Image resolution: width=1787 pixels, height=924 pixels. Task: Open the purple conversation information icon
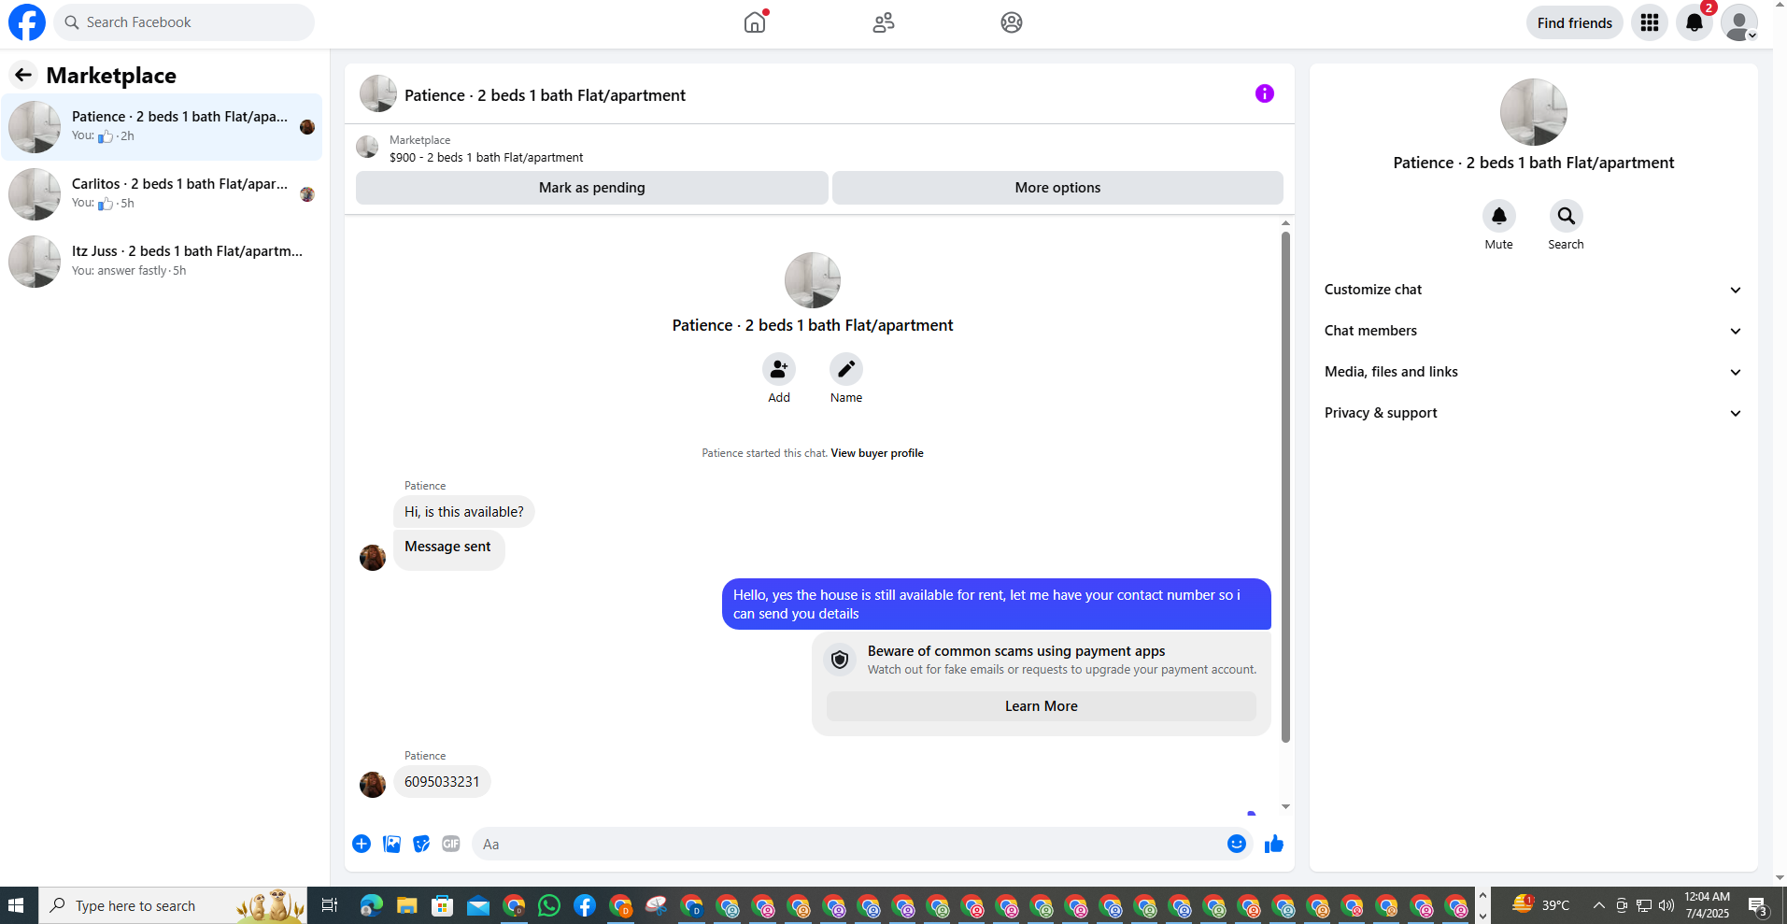[x=1265, y=93]
